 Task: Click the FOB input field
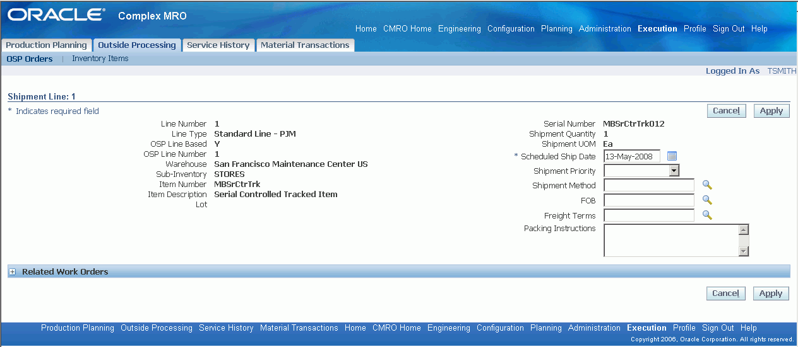point(649,200)
